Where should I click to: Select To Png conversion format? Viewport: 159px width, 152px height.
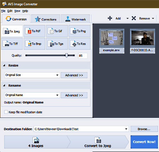click(79, 31)
